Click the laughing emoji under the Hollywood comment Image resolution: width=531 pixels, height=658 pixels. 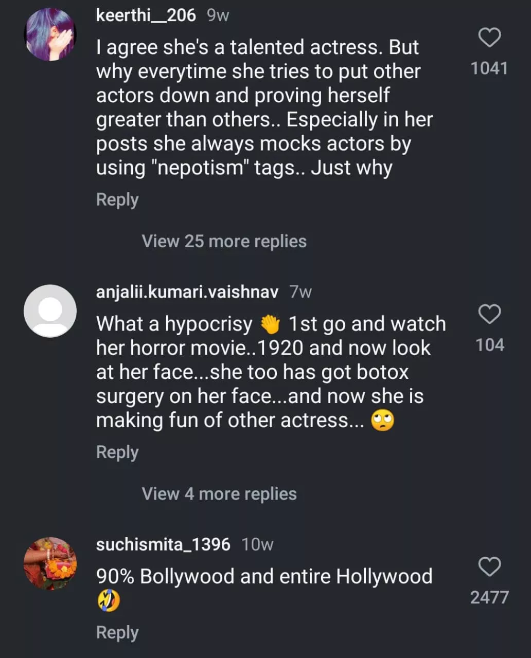[108, 600]
